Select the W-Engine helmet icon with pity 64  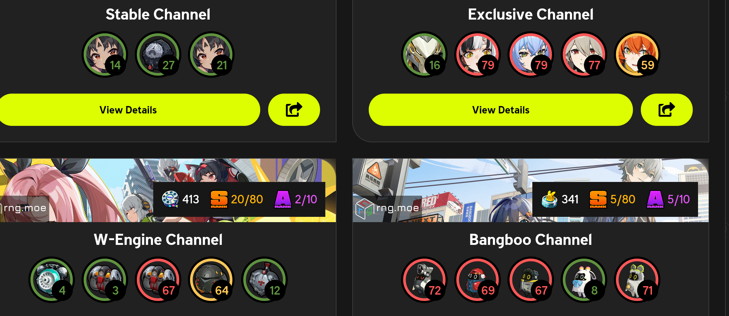click(211, 280)
